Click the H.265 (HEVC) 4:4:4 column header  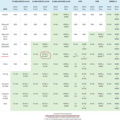point(21,1)
